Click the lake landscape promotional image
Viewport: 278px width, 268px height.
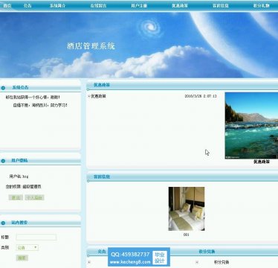click(x=251, y=126)
